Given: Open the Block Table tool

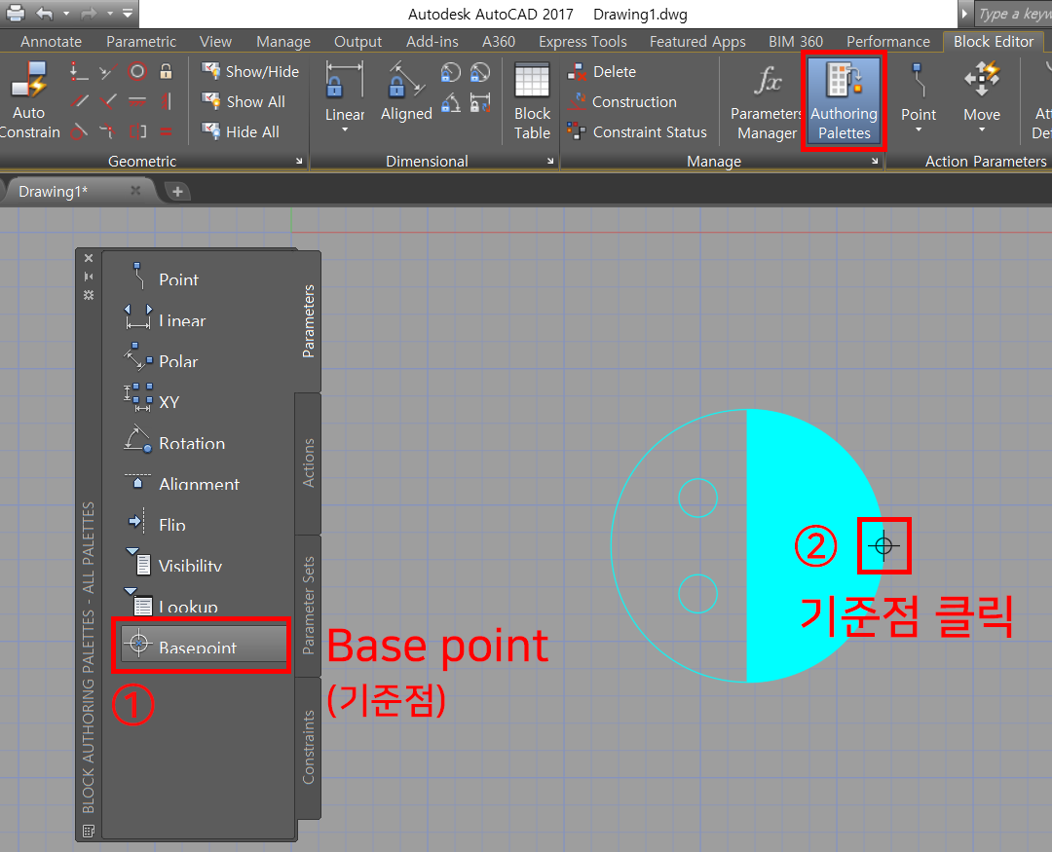Looking at the screenshot, I should point(532,100).
